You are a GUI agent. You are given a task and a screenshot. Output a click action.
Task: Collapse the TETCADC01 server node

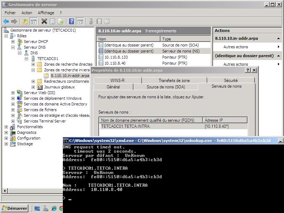(x=26, y=59)
